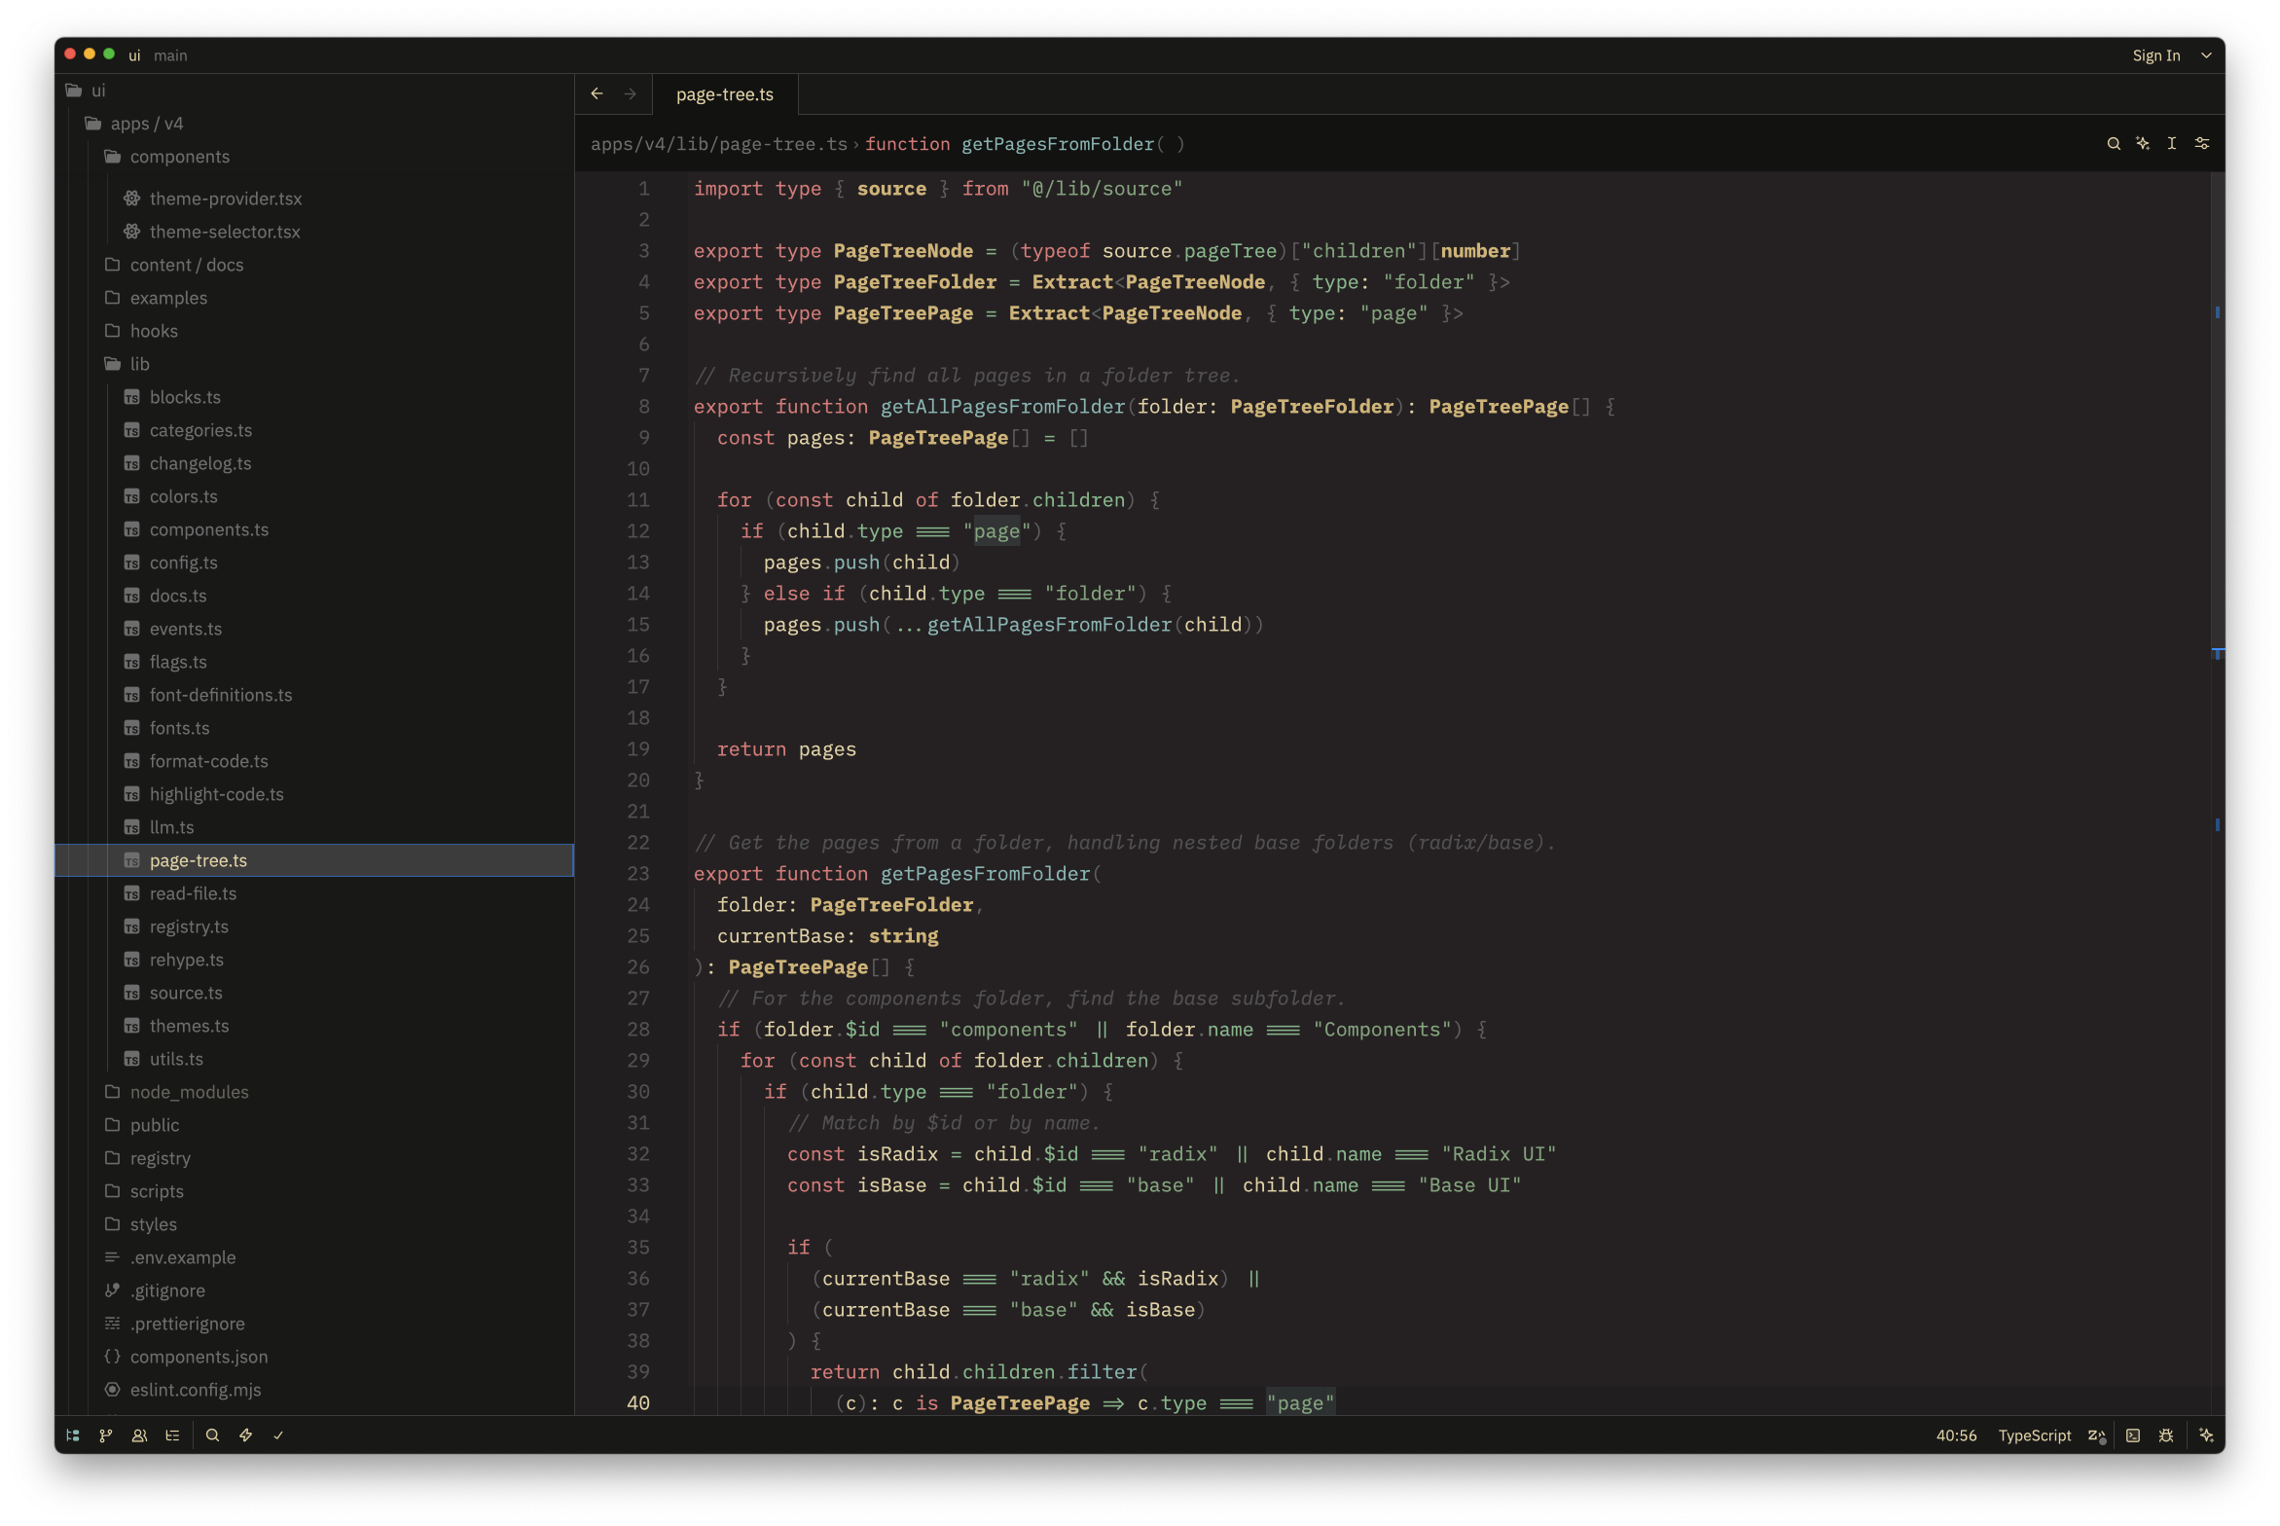Viewport: 2280px width, 1526px height.
Task: Click the go back arrow
Action: pyautogui.click(x=597, y=93)
